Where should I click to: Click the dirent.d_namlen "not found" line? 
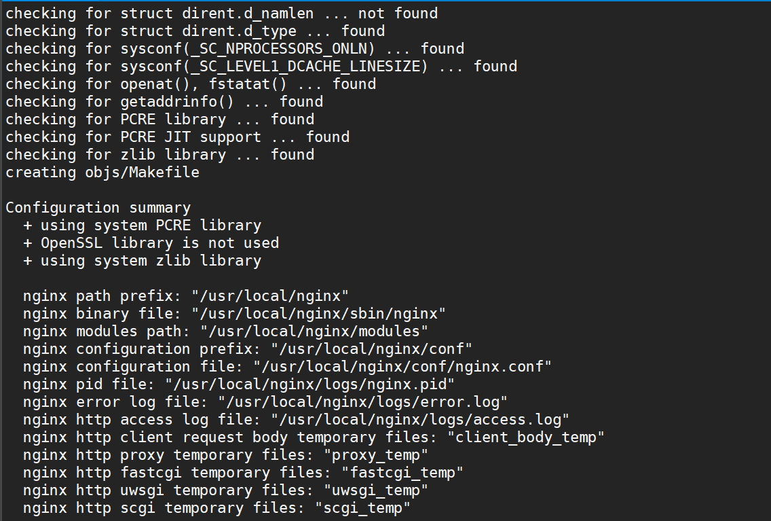[221, 14]
